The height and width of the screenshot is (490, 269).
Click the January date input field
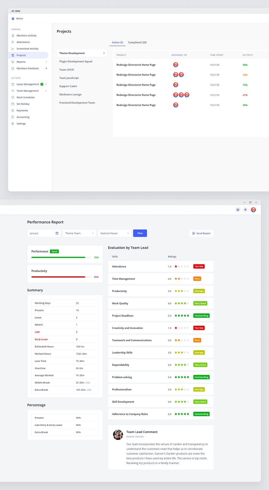[44, 233]
